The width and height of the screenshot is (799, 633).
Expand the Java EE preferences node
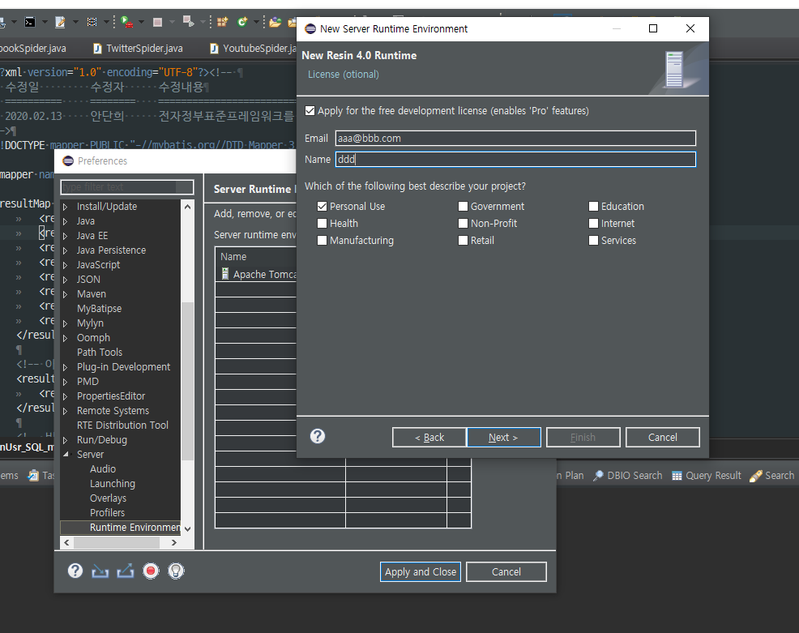tap(66, 236)
